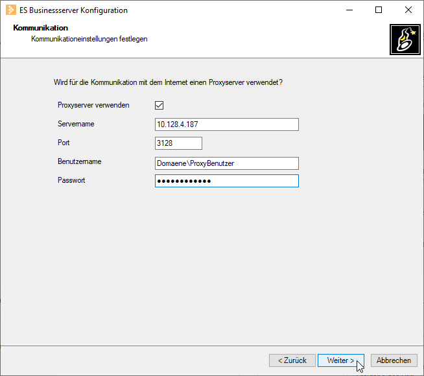
Task: Click the Benutzername label
Action: point(80,161)
